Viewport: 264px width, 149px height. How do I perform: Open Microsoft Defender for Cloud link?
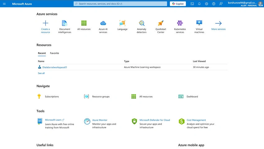[x=155, y=120]
